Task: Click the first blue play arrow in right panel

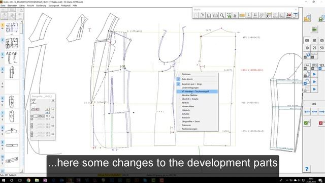Action: point(314,74)
